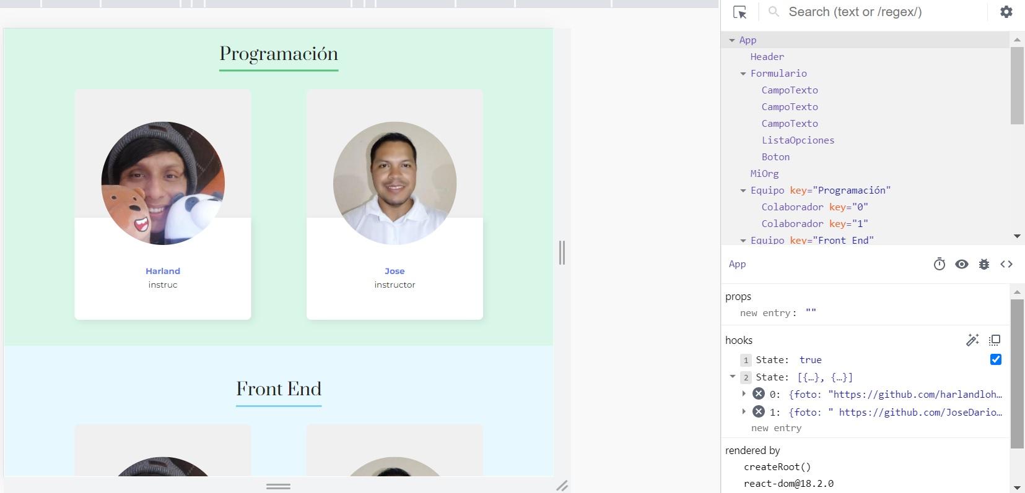View component source code icon

[1006, 264]
